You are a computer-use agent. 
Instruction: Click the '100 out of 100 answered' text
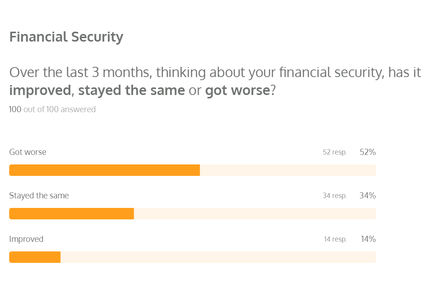coord(52,109)
